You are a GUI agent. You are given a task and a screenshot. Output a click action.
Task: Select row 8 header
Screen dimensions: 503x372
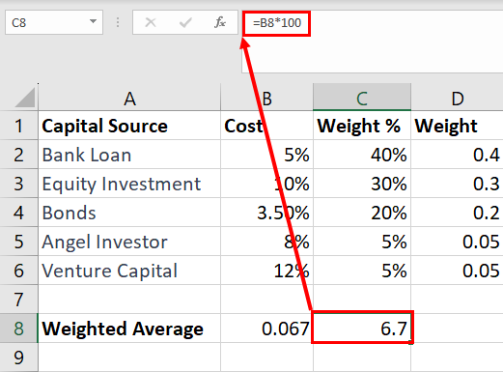pos(18,329)
